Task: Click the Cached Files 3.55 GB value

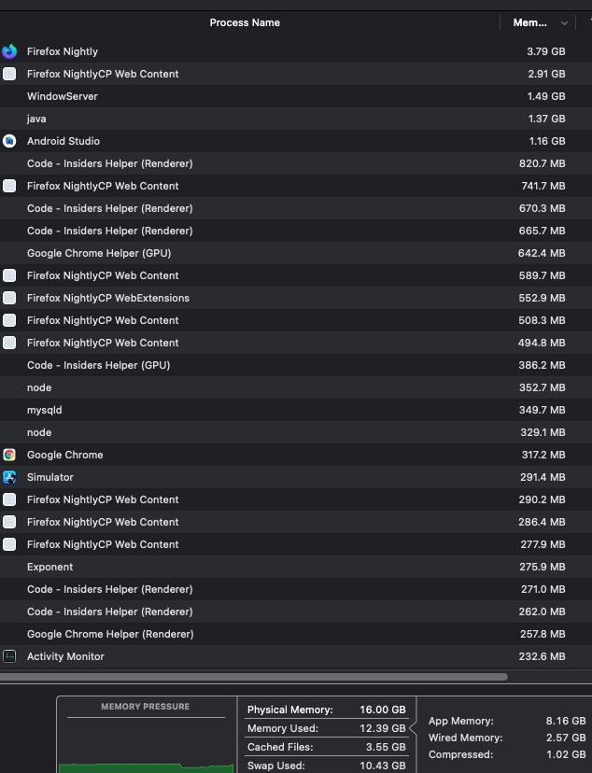Action: [x=386, y=747]
